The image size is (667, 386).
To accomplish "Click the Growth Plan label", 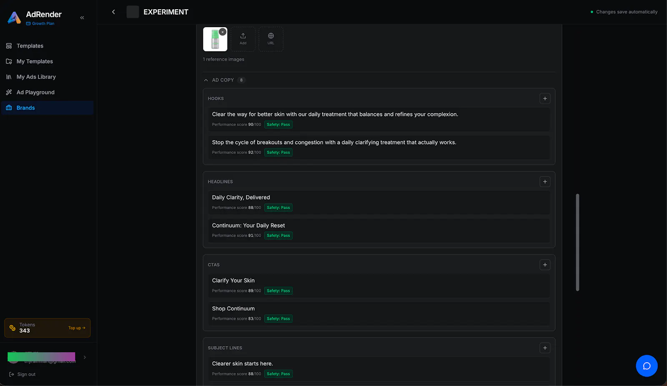I will 43,24.
